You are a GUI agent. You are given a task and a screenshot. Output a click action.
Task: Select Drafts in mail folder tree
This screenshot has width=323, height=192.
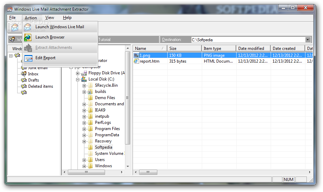click(x=34, y=80)
